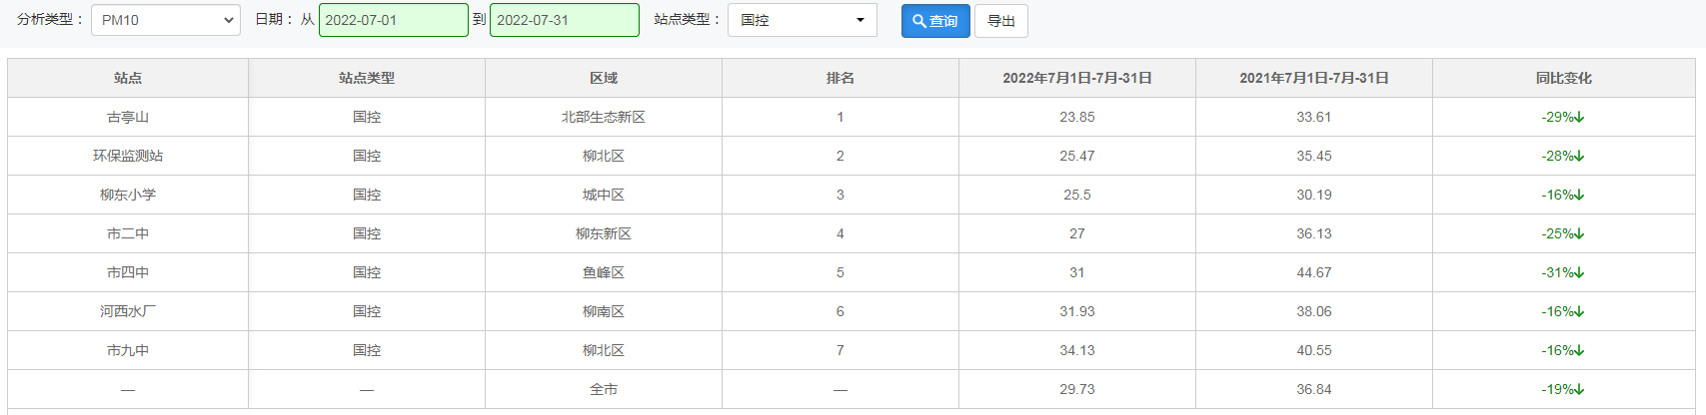Select the 古亭山 station row
The width and height of the screenshot is (1706, 415).
(x=852, y=117)
